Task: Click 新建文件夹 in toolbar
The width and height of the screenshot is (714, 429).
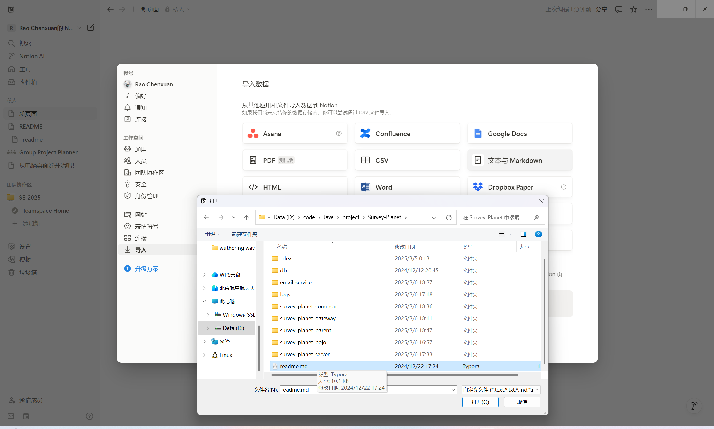Action: pos(244,234)
